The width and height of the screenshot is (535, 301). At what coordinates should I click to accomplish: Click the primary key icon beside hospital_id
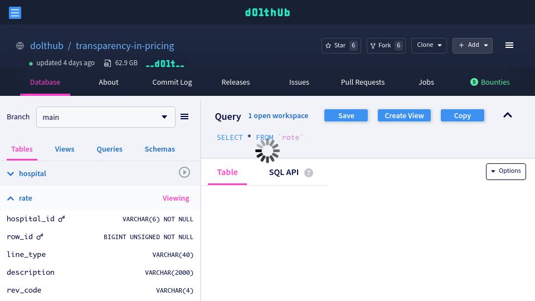click(61, 219)
